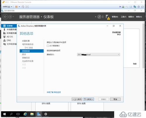This screenshot has height=118, width=146.
Task: Open the 管理(M) menu
Action: (x=115, y=17)
